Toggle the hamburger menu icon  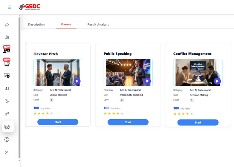point(10,7)
